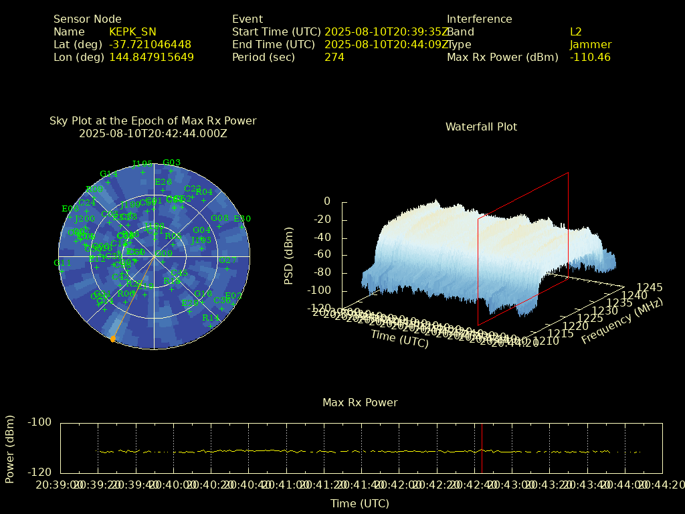
Task: Select the G08 satellite marker
Action: point(219,218)
